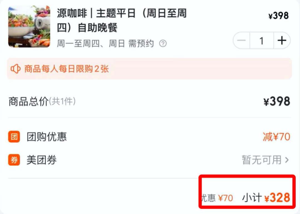Tap the question mark help icon
Image resolution: width=300 pixels, height=214 pixels.
[x=163, y=44]
